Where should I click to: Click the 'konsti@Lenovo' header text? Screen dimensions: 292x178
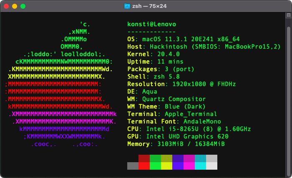(x=151, y=24)
